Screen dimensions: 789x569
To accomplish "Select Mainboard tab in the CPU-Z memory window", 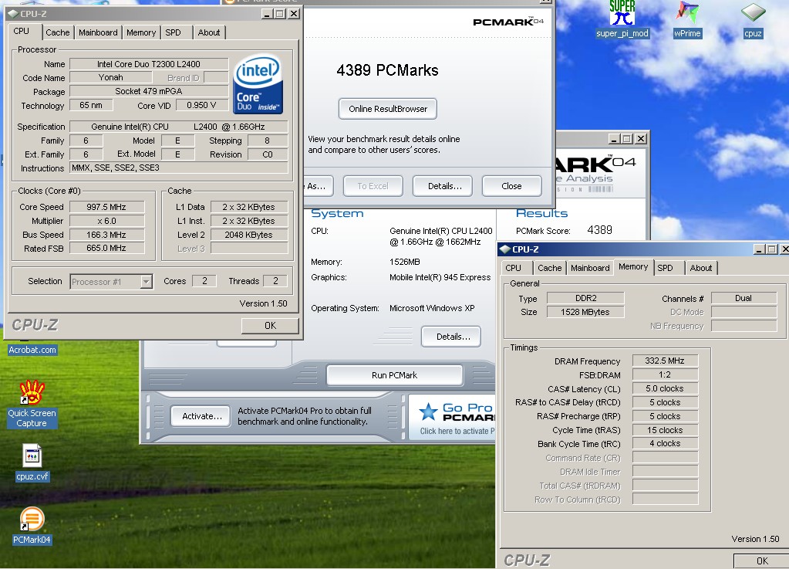I will [x=590, y=269].
